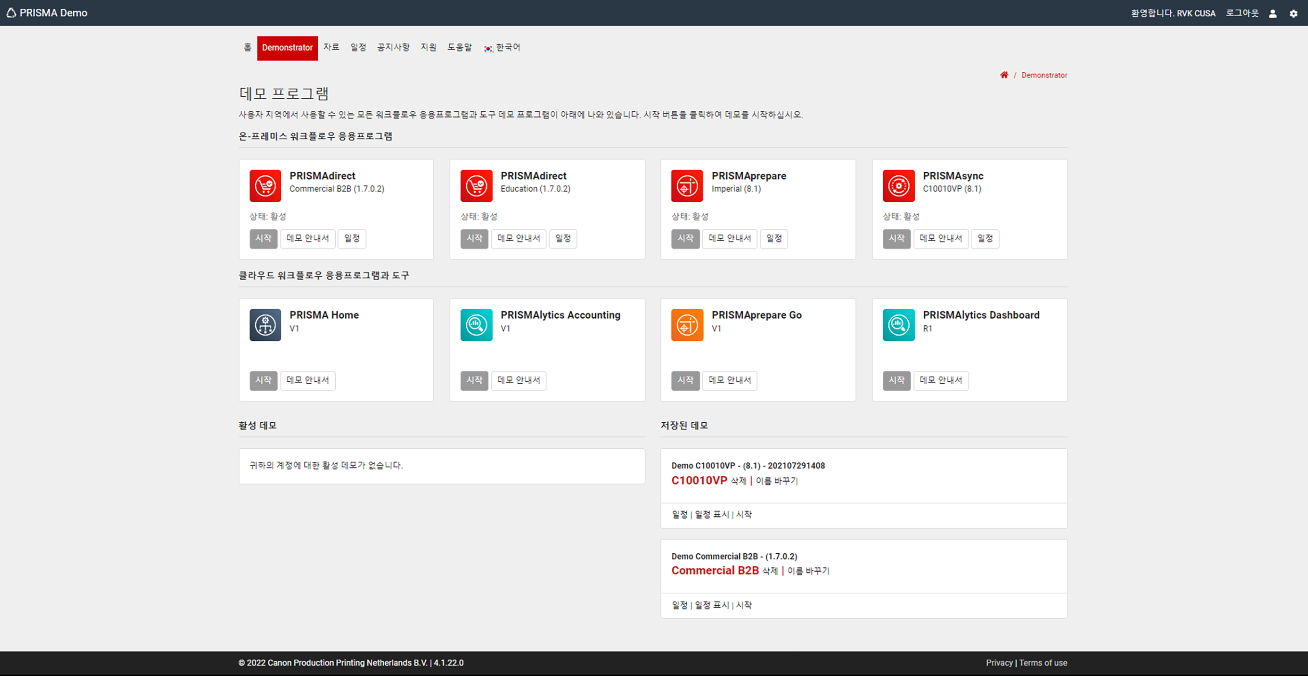Start the PRISMA Home demo
This screenshot has height=676, width=1308.
coord(263,381)
